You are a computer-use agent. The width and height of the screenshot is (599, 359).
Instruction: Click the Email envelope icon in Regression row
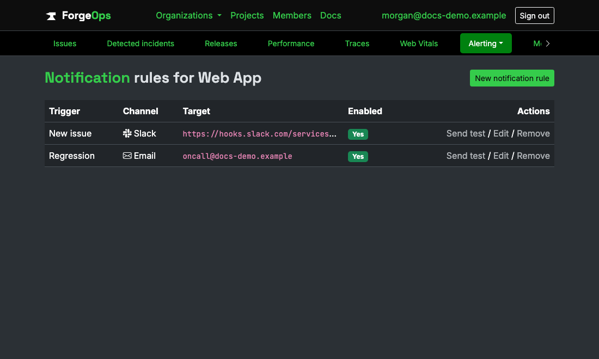(x=127, y=156)
